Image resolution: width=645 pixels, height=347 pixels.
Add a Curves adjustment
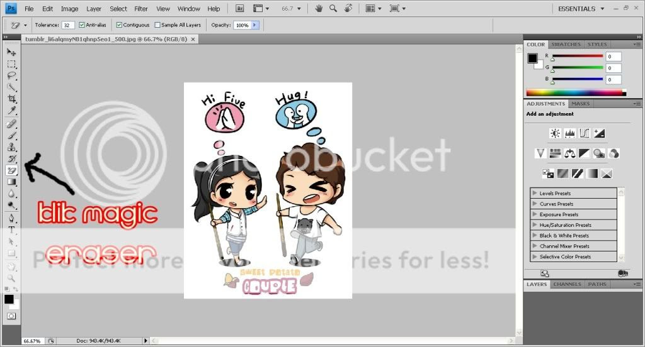(585, 133)
